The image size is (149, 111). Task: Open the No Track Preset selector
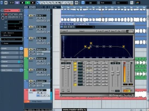(x=12, y=39)
